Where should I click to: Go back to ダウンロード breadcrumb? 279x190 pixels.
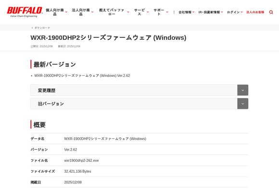41,28
